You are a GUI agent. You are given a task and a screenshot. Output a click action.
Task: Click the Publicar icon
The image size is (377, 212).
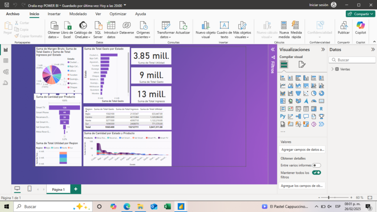[344, 26]
